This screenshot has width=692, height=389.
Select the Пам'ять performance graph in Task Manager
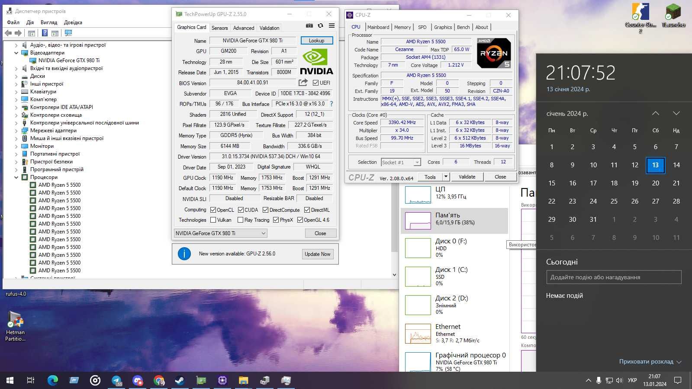pos(454,220)
